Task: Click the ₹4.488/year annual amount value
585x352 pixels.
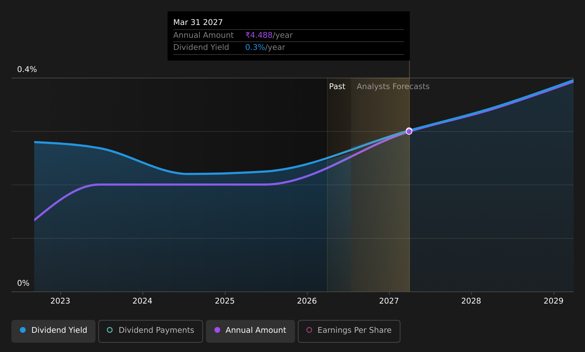Action: point(269,35)
